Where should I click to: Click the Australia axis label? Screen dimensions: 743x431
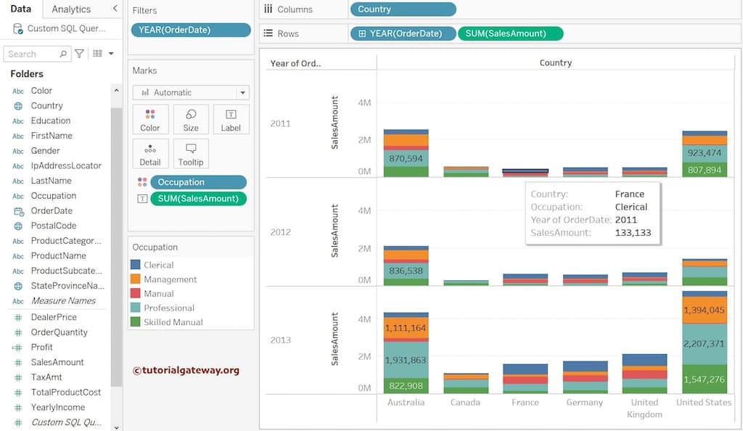pos(406,403)
